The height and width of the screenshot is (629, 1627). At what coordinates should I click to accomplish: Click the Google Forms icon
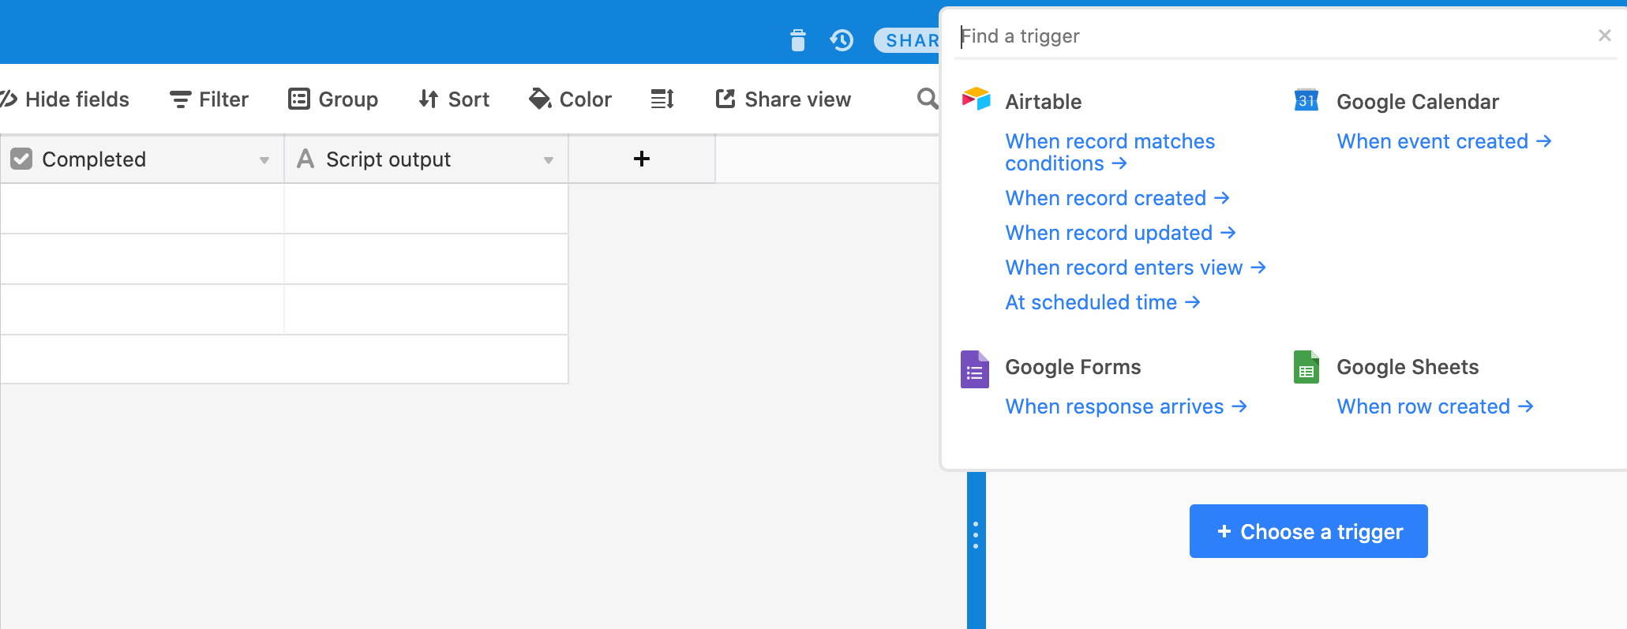tap(975, 369)
